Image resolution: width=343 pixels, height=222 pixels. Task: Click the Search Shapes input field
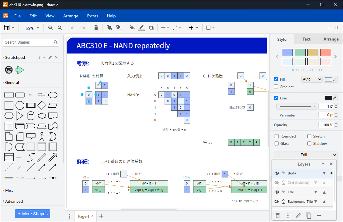pos(31,42)
